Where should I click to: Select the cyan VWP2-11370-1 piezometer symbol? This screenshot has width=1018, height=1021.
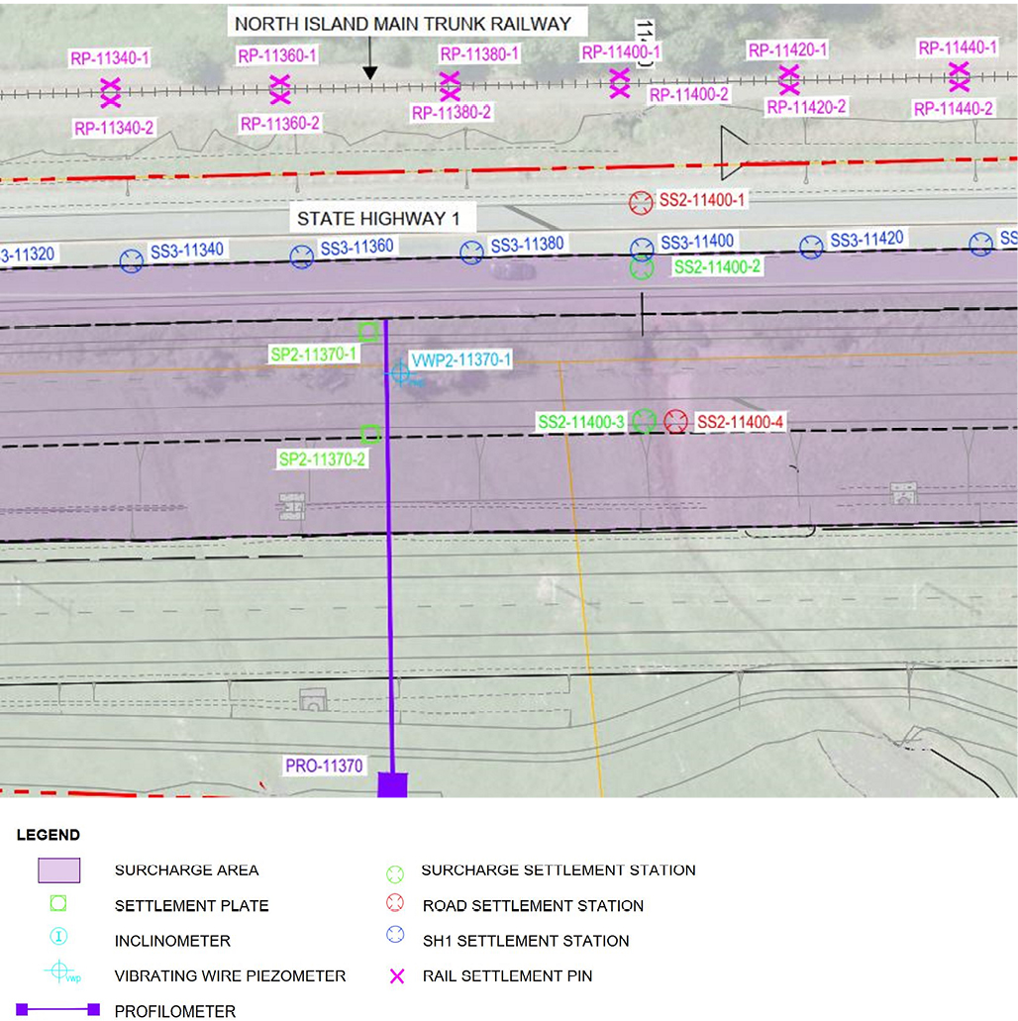pos(399,372)
